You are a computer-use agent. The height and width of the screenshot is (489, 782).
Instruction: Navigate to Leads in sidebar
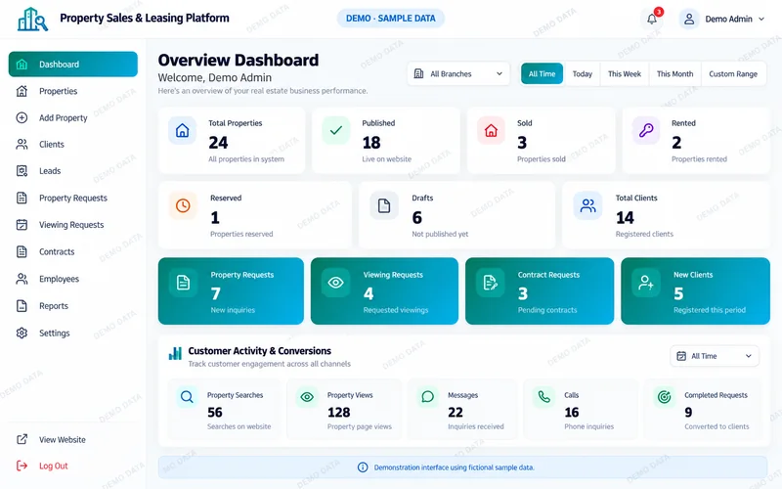coord(72,171)
